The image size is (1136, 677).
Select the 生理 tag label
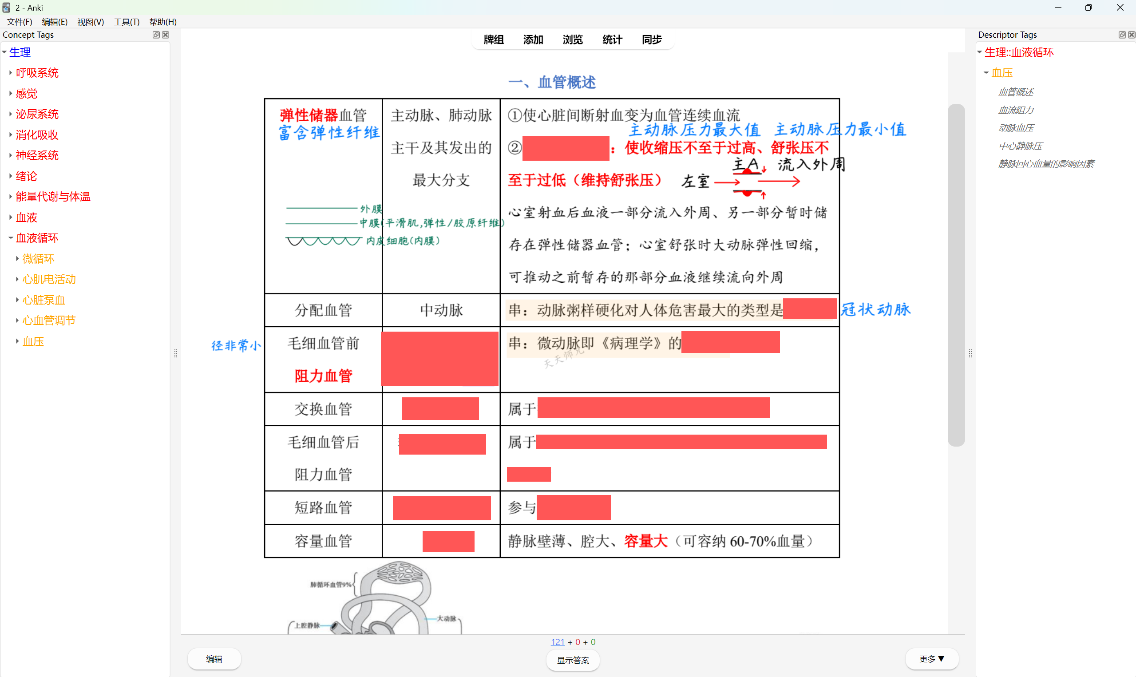20,52
